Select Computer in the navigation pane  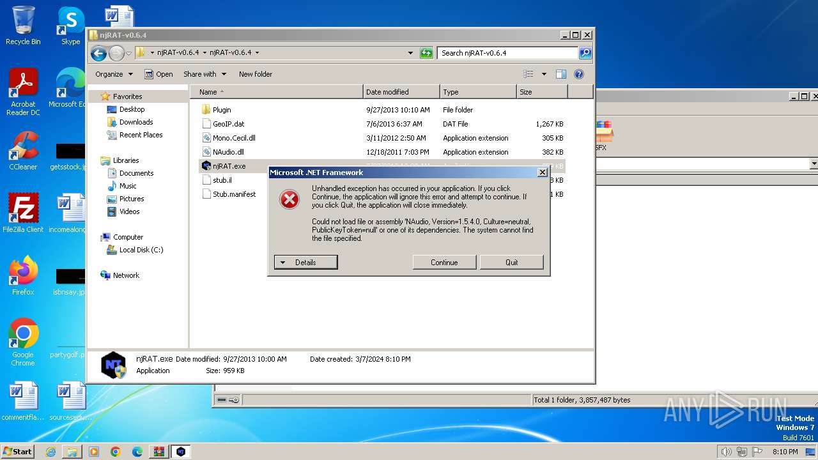[x=128, y=237]
